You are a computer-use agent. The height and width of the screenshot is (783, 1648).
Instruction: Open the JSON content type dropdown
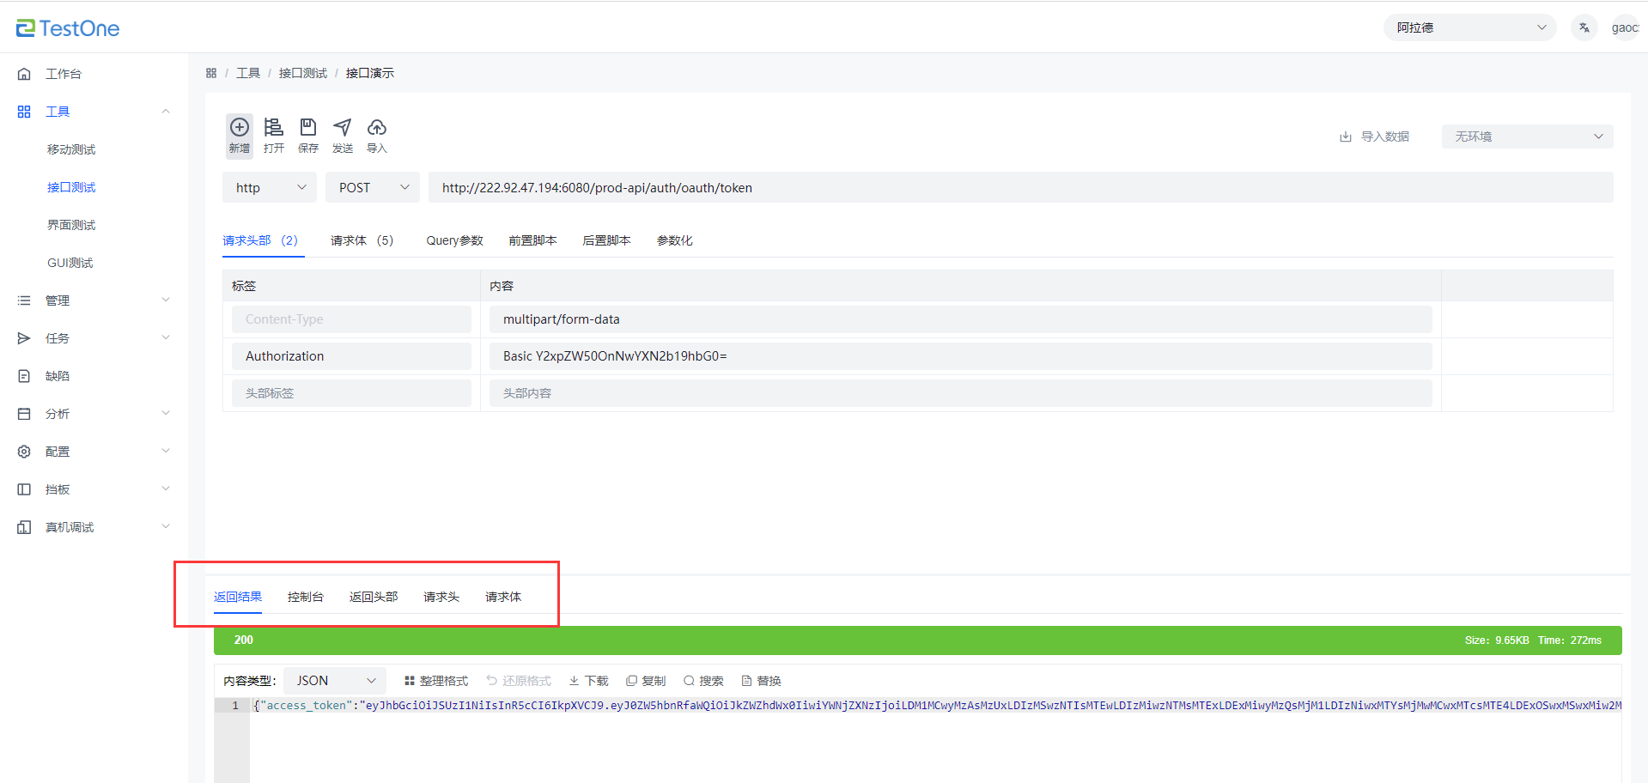coord(335,680)
